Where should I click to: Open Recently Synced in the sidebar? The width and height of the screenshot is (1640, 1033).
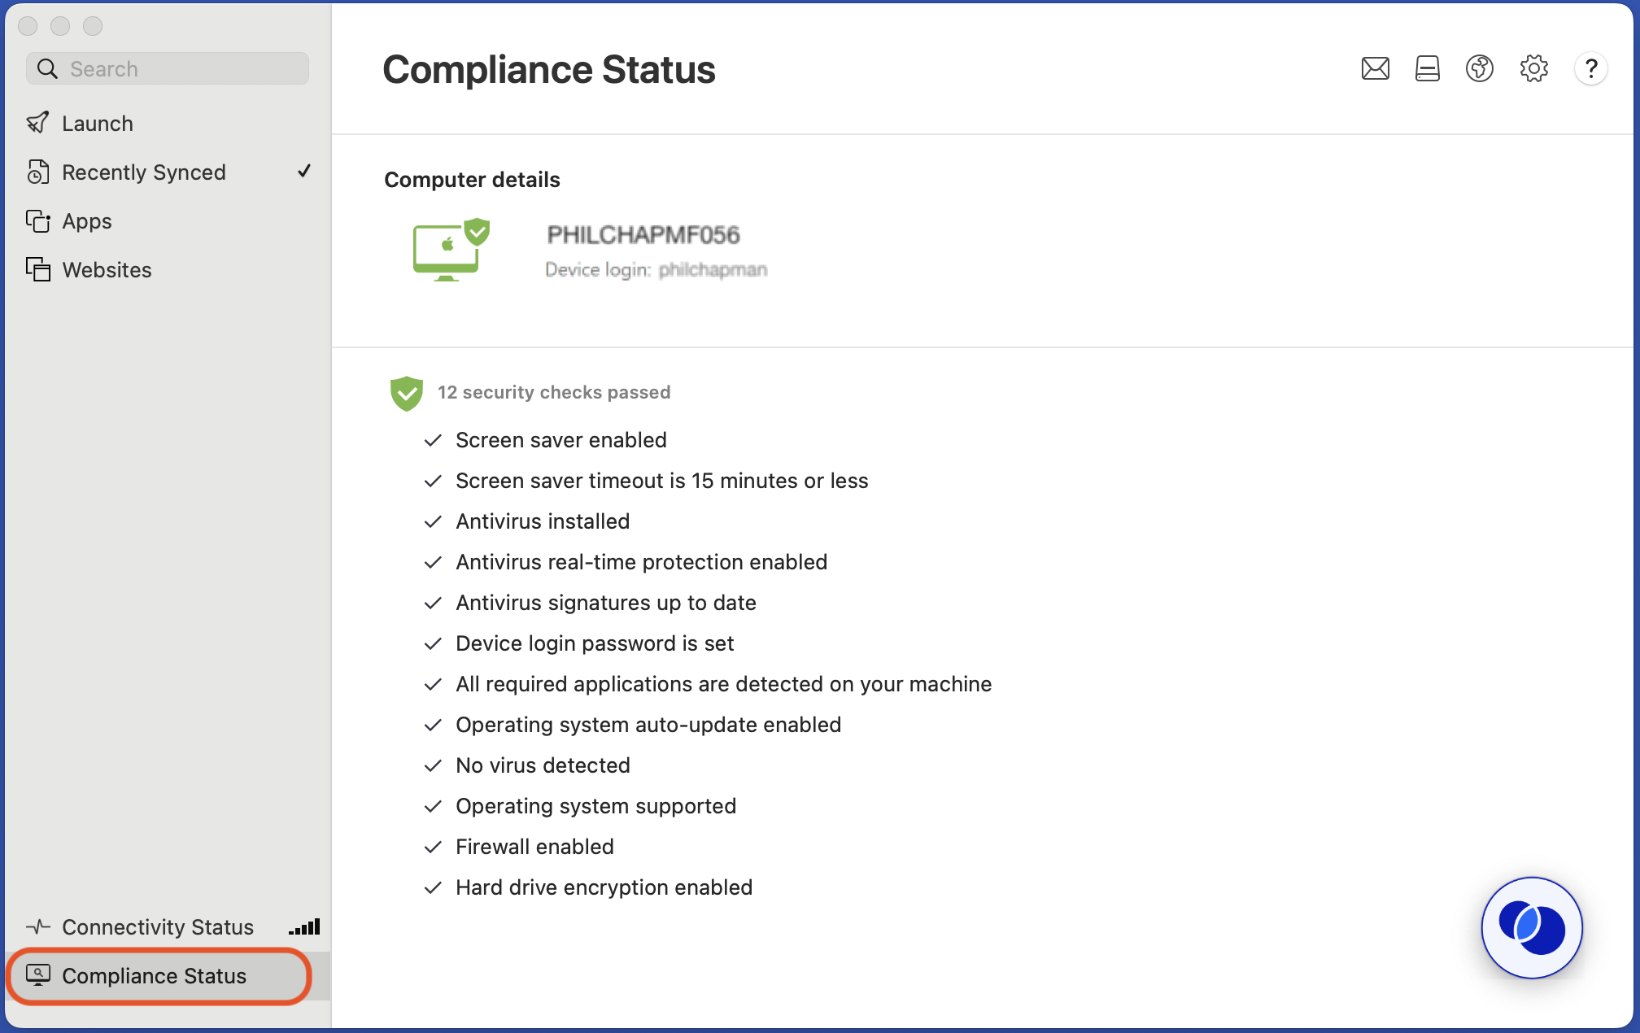coord(168,172)
